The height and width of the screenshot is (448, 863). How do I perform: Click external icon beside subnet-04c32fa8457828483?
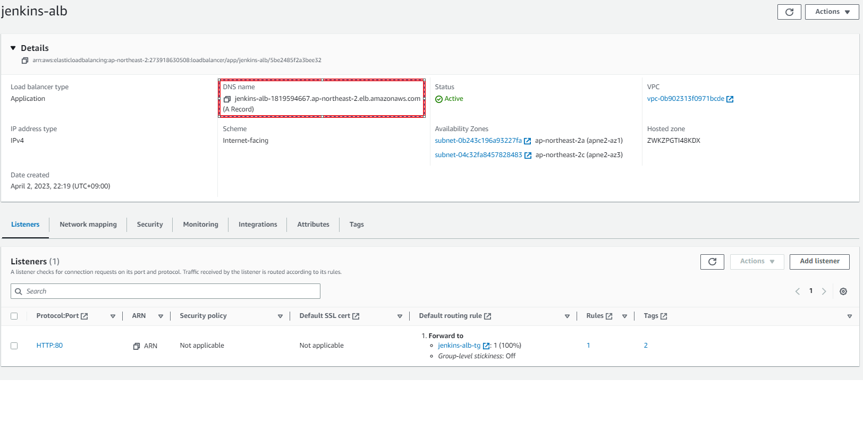click(528, 156)
